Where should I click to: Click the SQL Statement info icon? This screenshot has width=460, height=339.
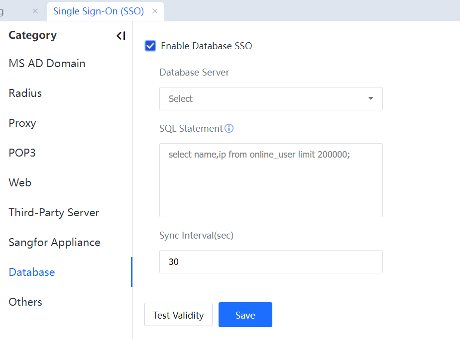(229, 129)
